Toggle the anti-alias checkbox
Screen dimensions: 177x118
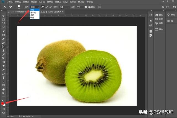coord(86,7)
